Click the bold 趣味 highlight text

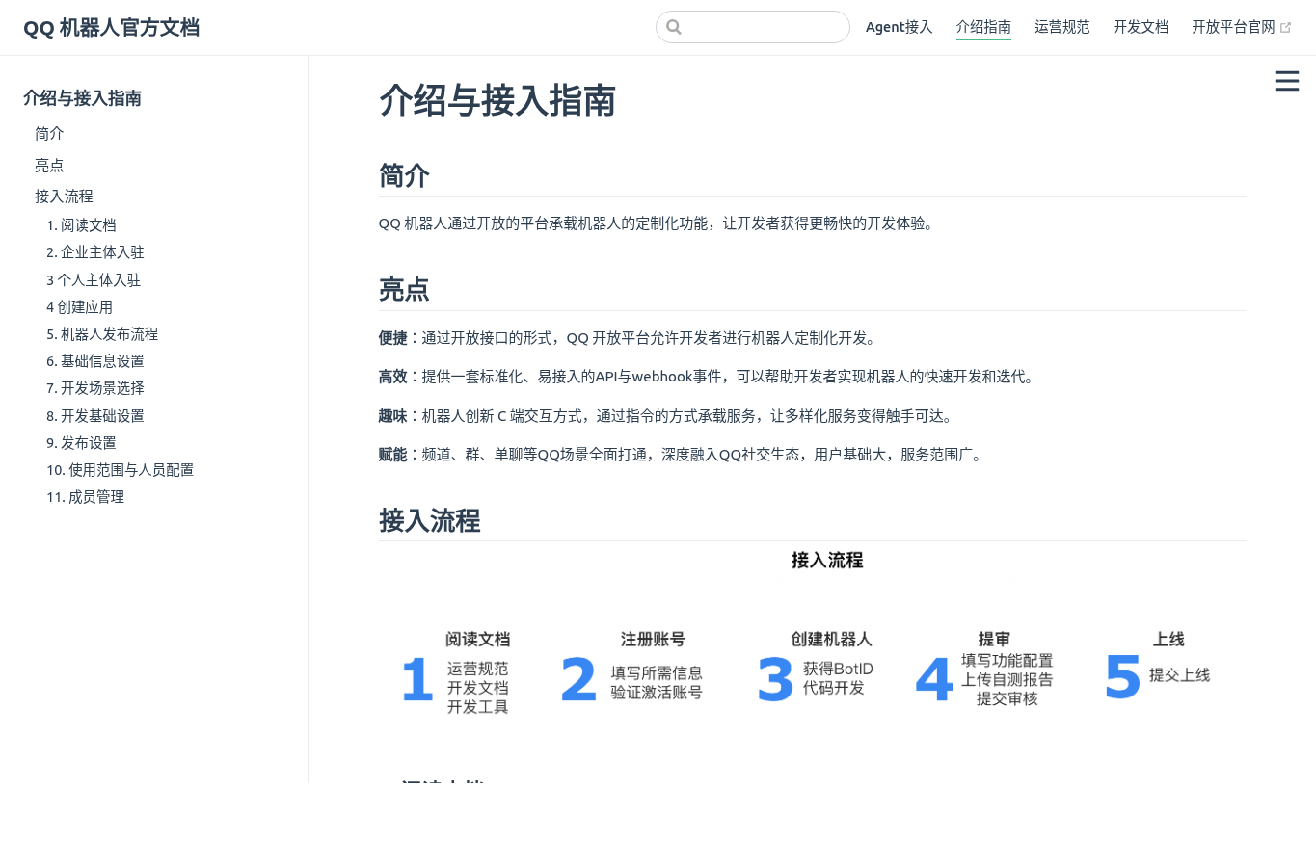[393, 416]
